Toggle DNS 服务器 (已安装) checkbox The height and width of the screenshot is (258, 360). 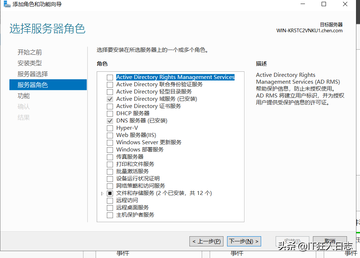[x=110, y=121]
